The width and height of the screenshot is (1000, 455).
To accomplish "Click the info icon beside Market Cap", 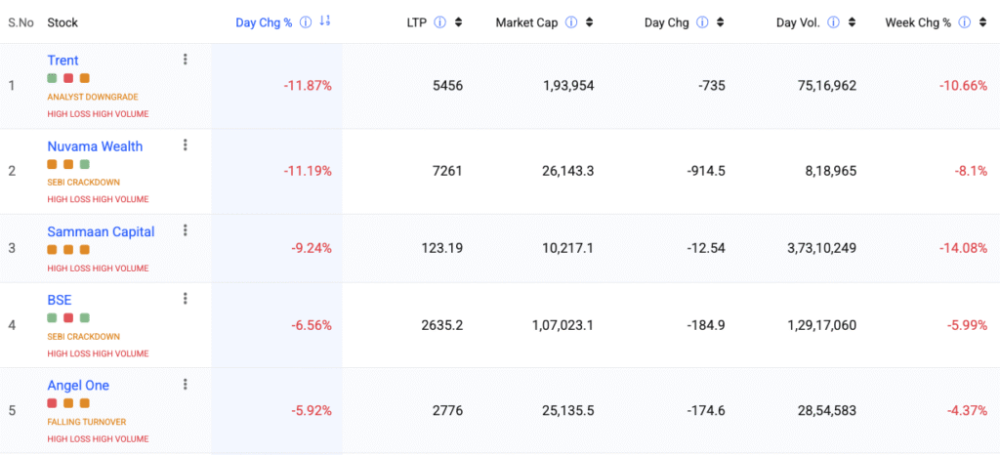I will point(570,22).
